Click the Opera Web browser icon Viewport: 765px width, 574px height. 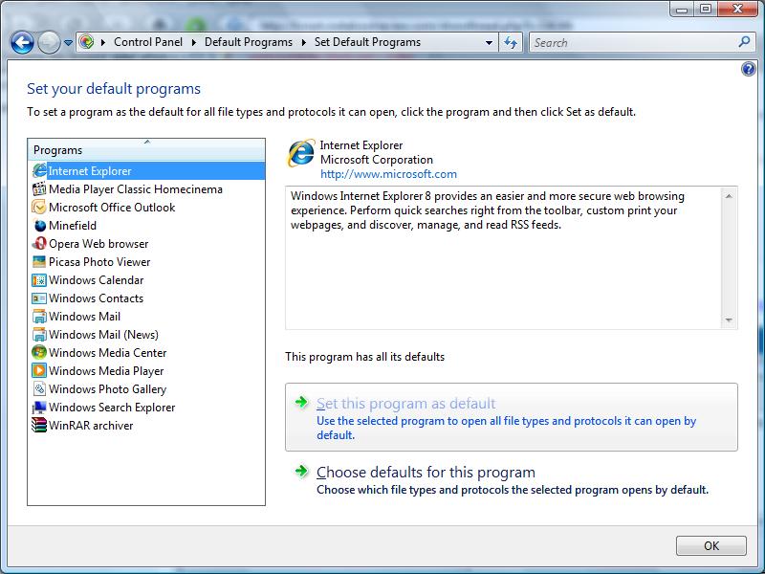click(39, 244)
